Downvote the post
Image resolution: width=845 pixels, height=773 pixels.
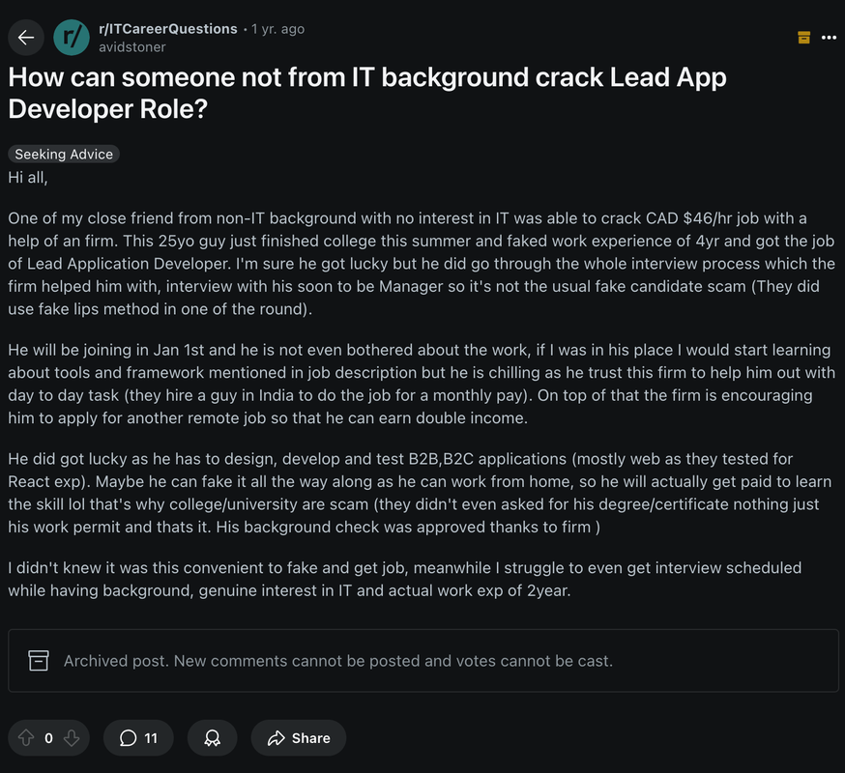[x=72, y=737]
